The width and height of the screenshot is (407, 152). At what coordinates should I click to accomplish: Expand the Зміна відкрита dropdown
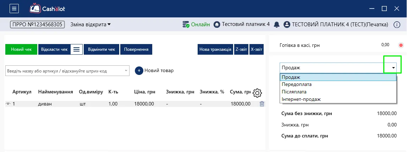[x=90, y=25]
